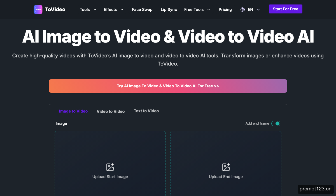Click the Upload End Image icon
The width and height of the screenshot is (336, 196).
(x=226, y=167)
